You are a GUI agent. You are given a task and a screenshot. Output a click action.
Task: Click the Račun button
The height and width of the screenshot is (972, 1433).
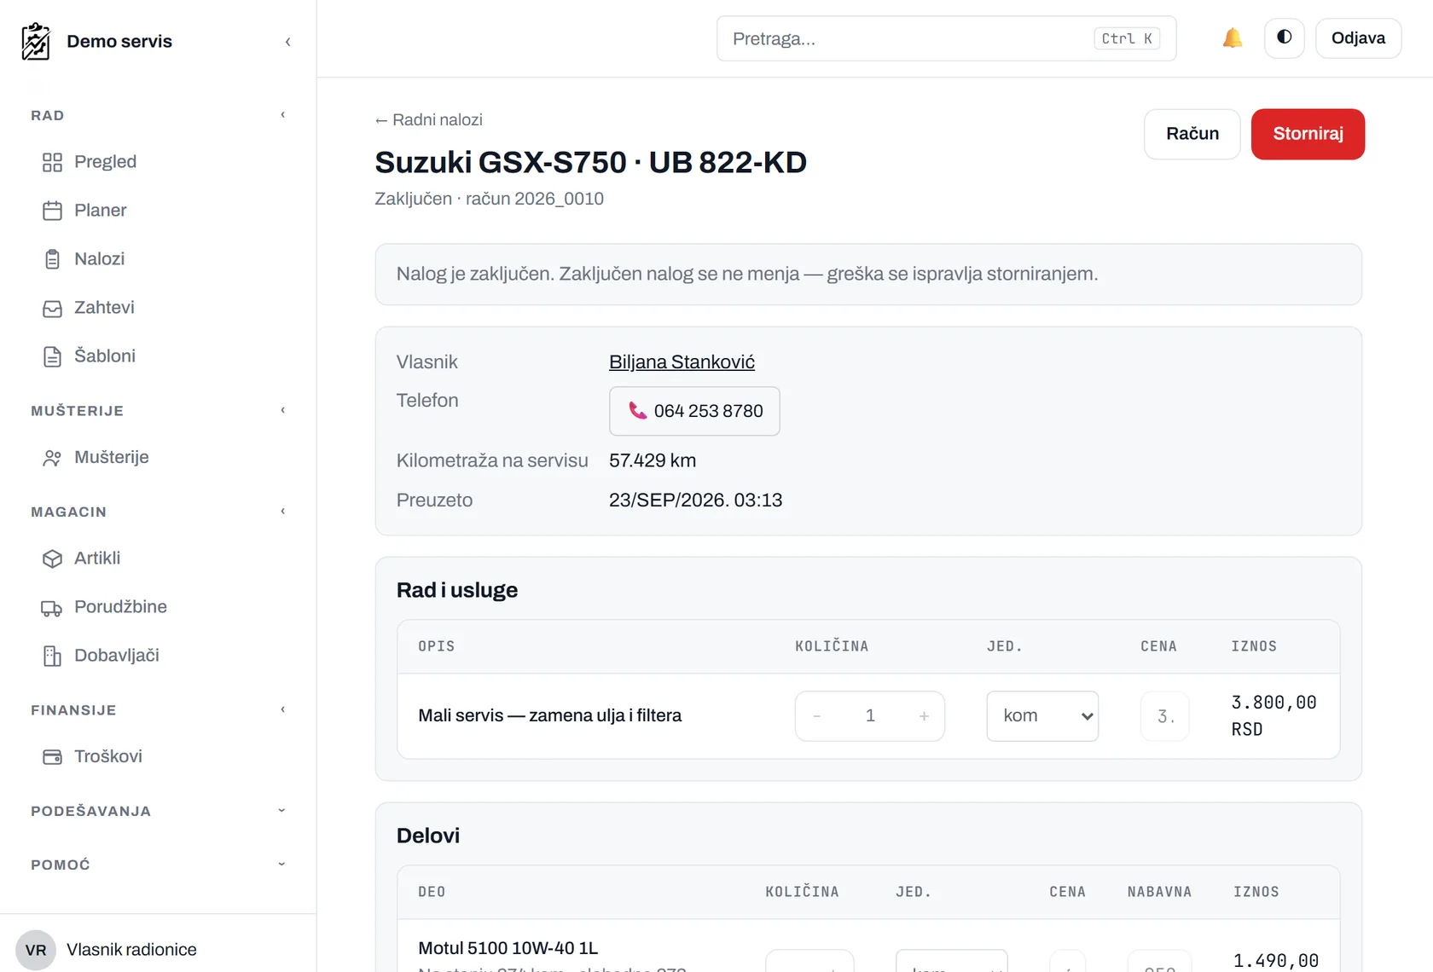[x=1192, y=134]
